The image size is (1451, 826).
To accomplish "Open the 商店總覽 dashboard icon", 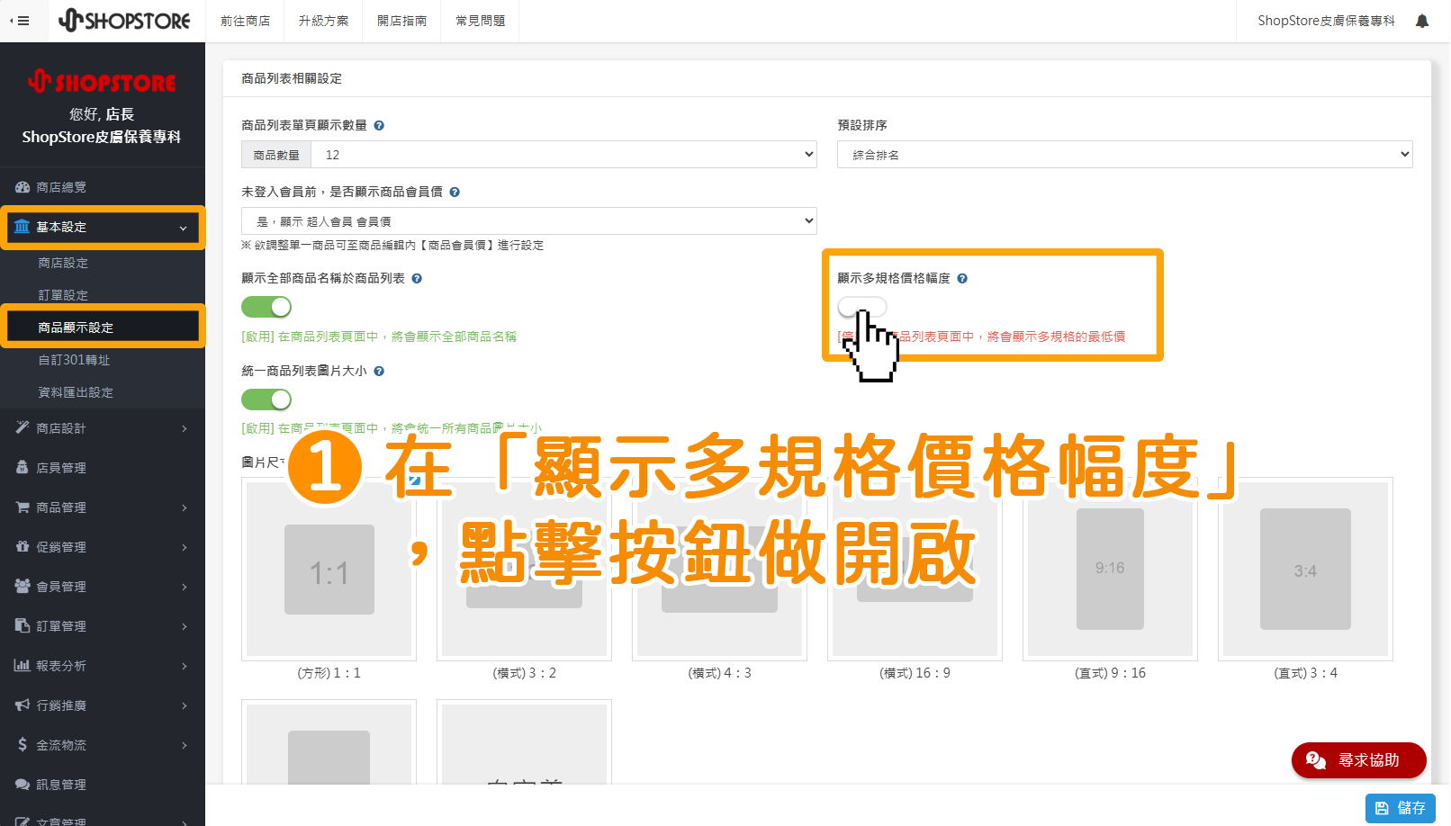I will pyautogui.click(x=22, y=186).
